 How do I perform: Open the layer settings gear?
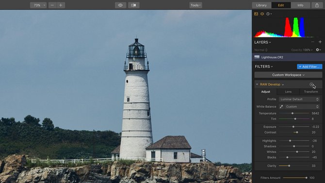[318, 50]
